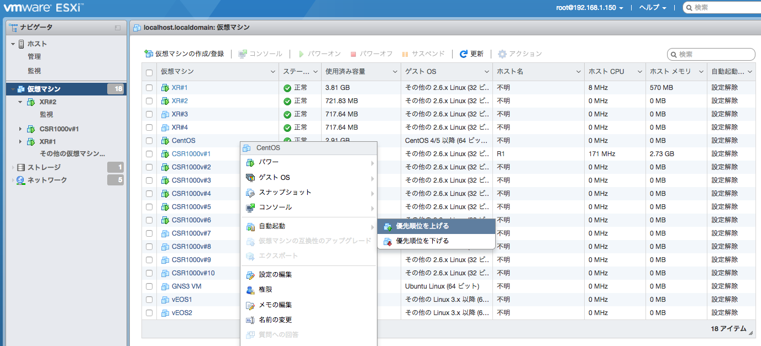The height and width of the screenshot is (346, 761).
Task: Check the box for the GNS3 VM row
Action: (x=149, y=286)
